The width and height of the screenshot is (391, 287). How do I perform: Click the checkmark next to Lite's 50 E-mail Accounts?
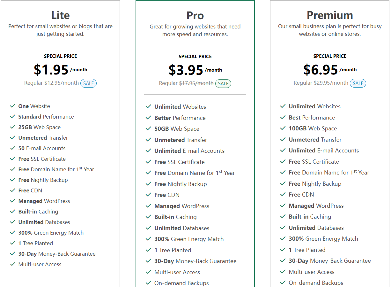tap(13, 148)
